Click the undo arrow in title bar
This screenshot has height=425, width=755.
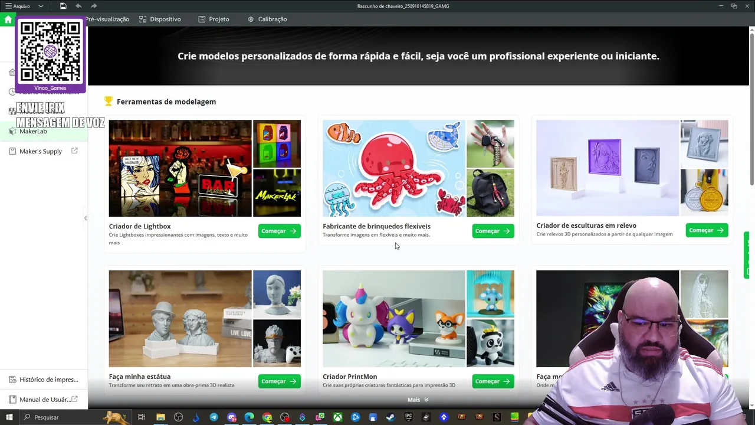coord(78,6)
